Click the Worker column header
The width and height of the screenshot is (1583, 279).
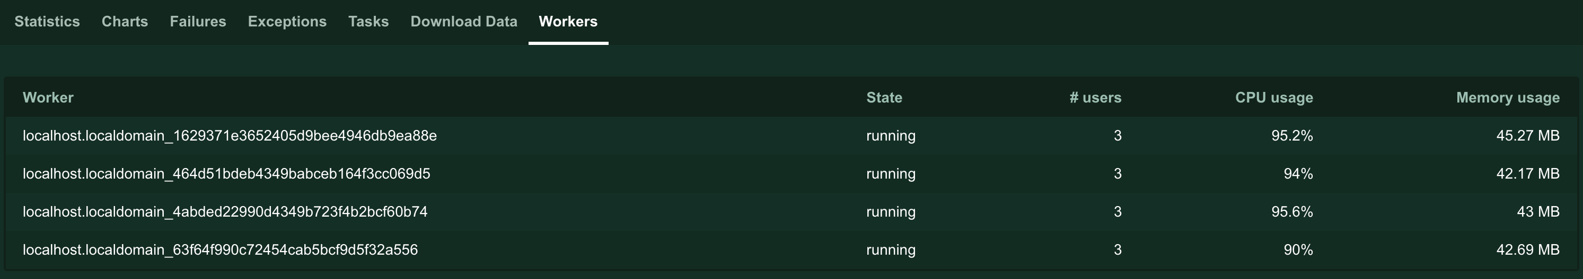click(x=48, y=98)
